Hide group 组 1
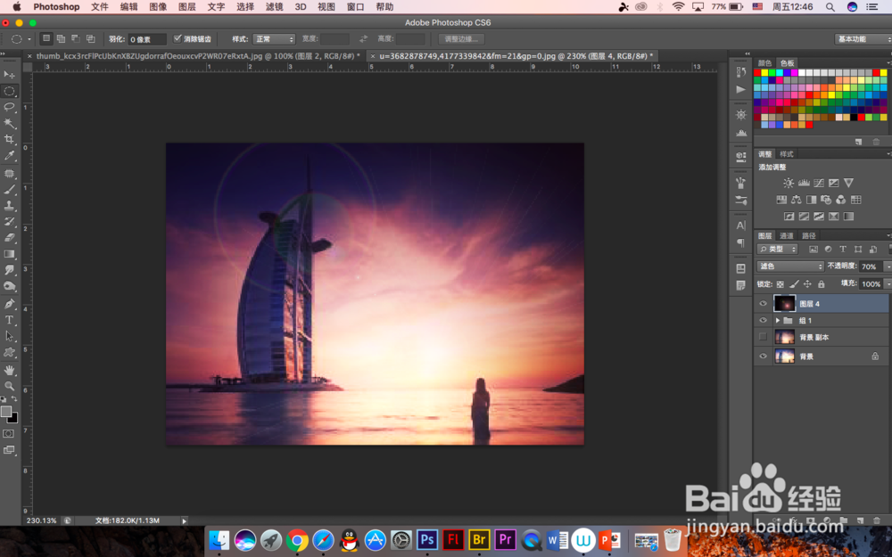This screenshot has height=557, width=892. click(763, 321)
